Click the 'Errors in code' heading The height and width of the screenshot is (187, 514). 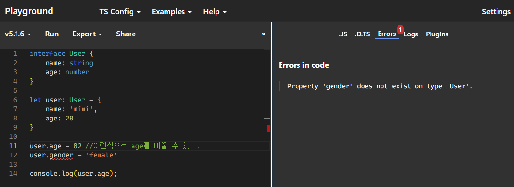click(x=303, y=65)
